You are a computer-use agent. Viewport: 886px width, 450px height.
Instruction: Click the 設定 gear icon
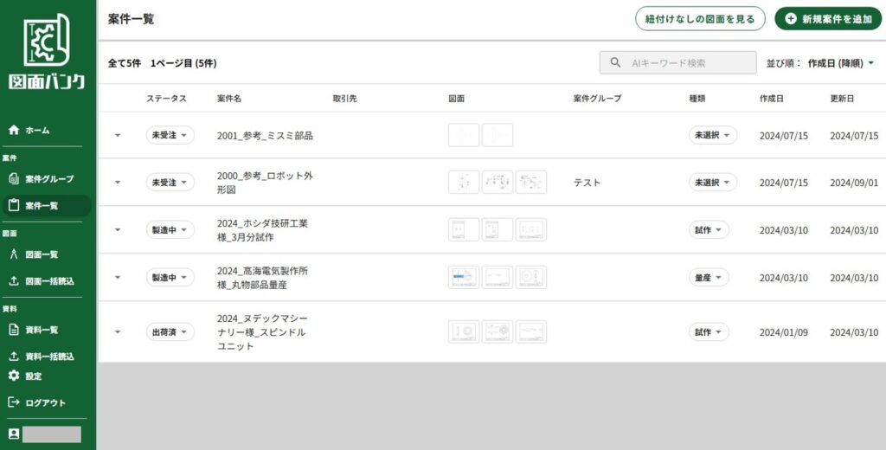tap(14, 376)
